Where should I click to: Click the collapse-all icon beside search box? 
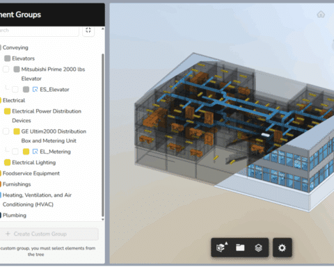[x=88, y=31]
